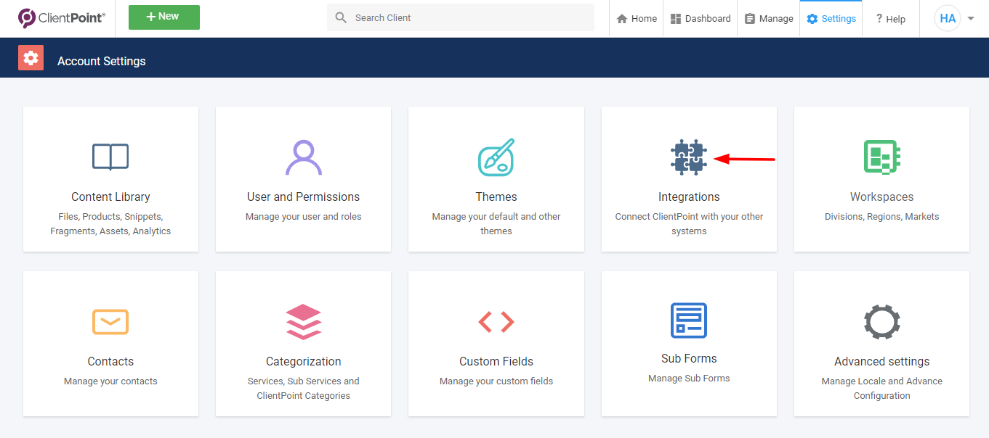Open the Content Library book icon
Screen dimensions: 989x438
tap(110, 157)
